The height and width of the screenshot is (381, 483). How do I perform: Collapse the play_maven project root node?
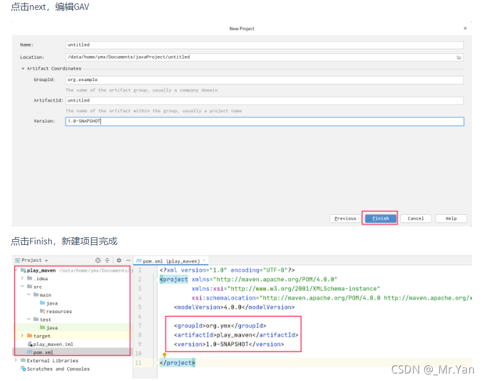click(16, 270)
